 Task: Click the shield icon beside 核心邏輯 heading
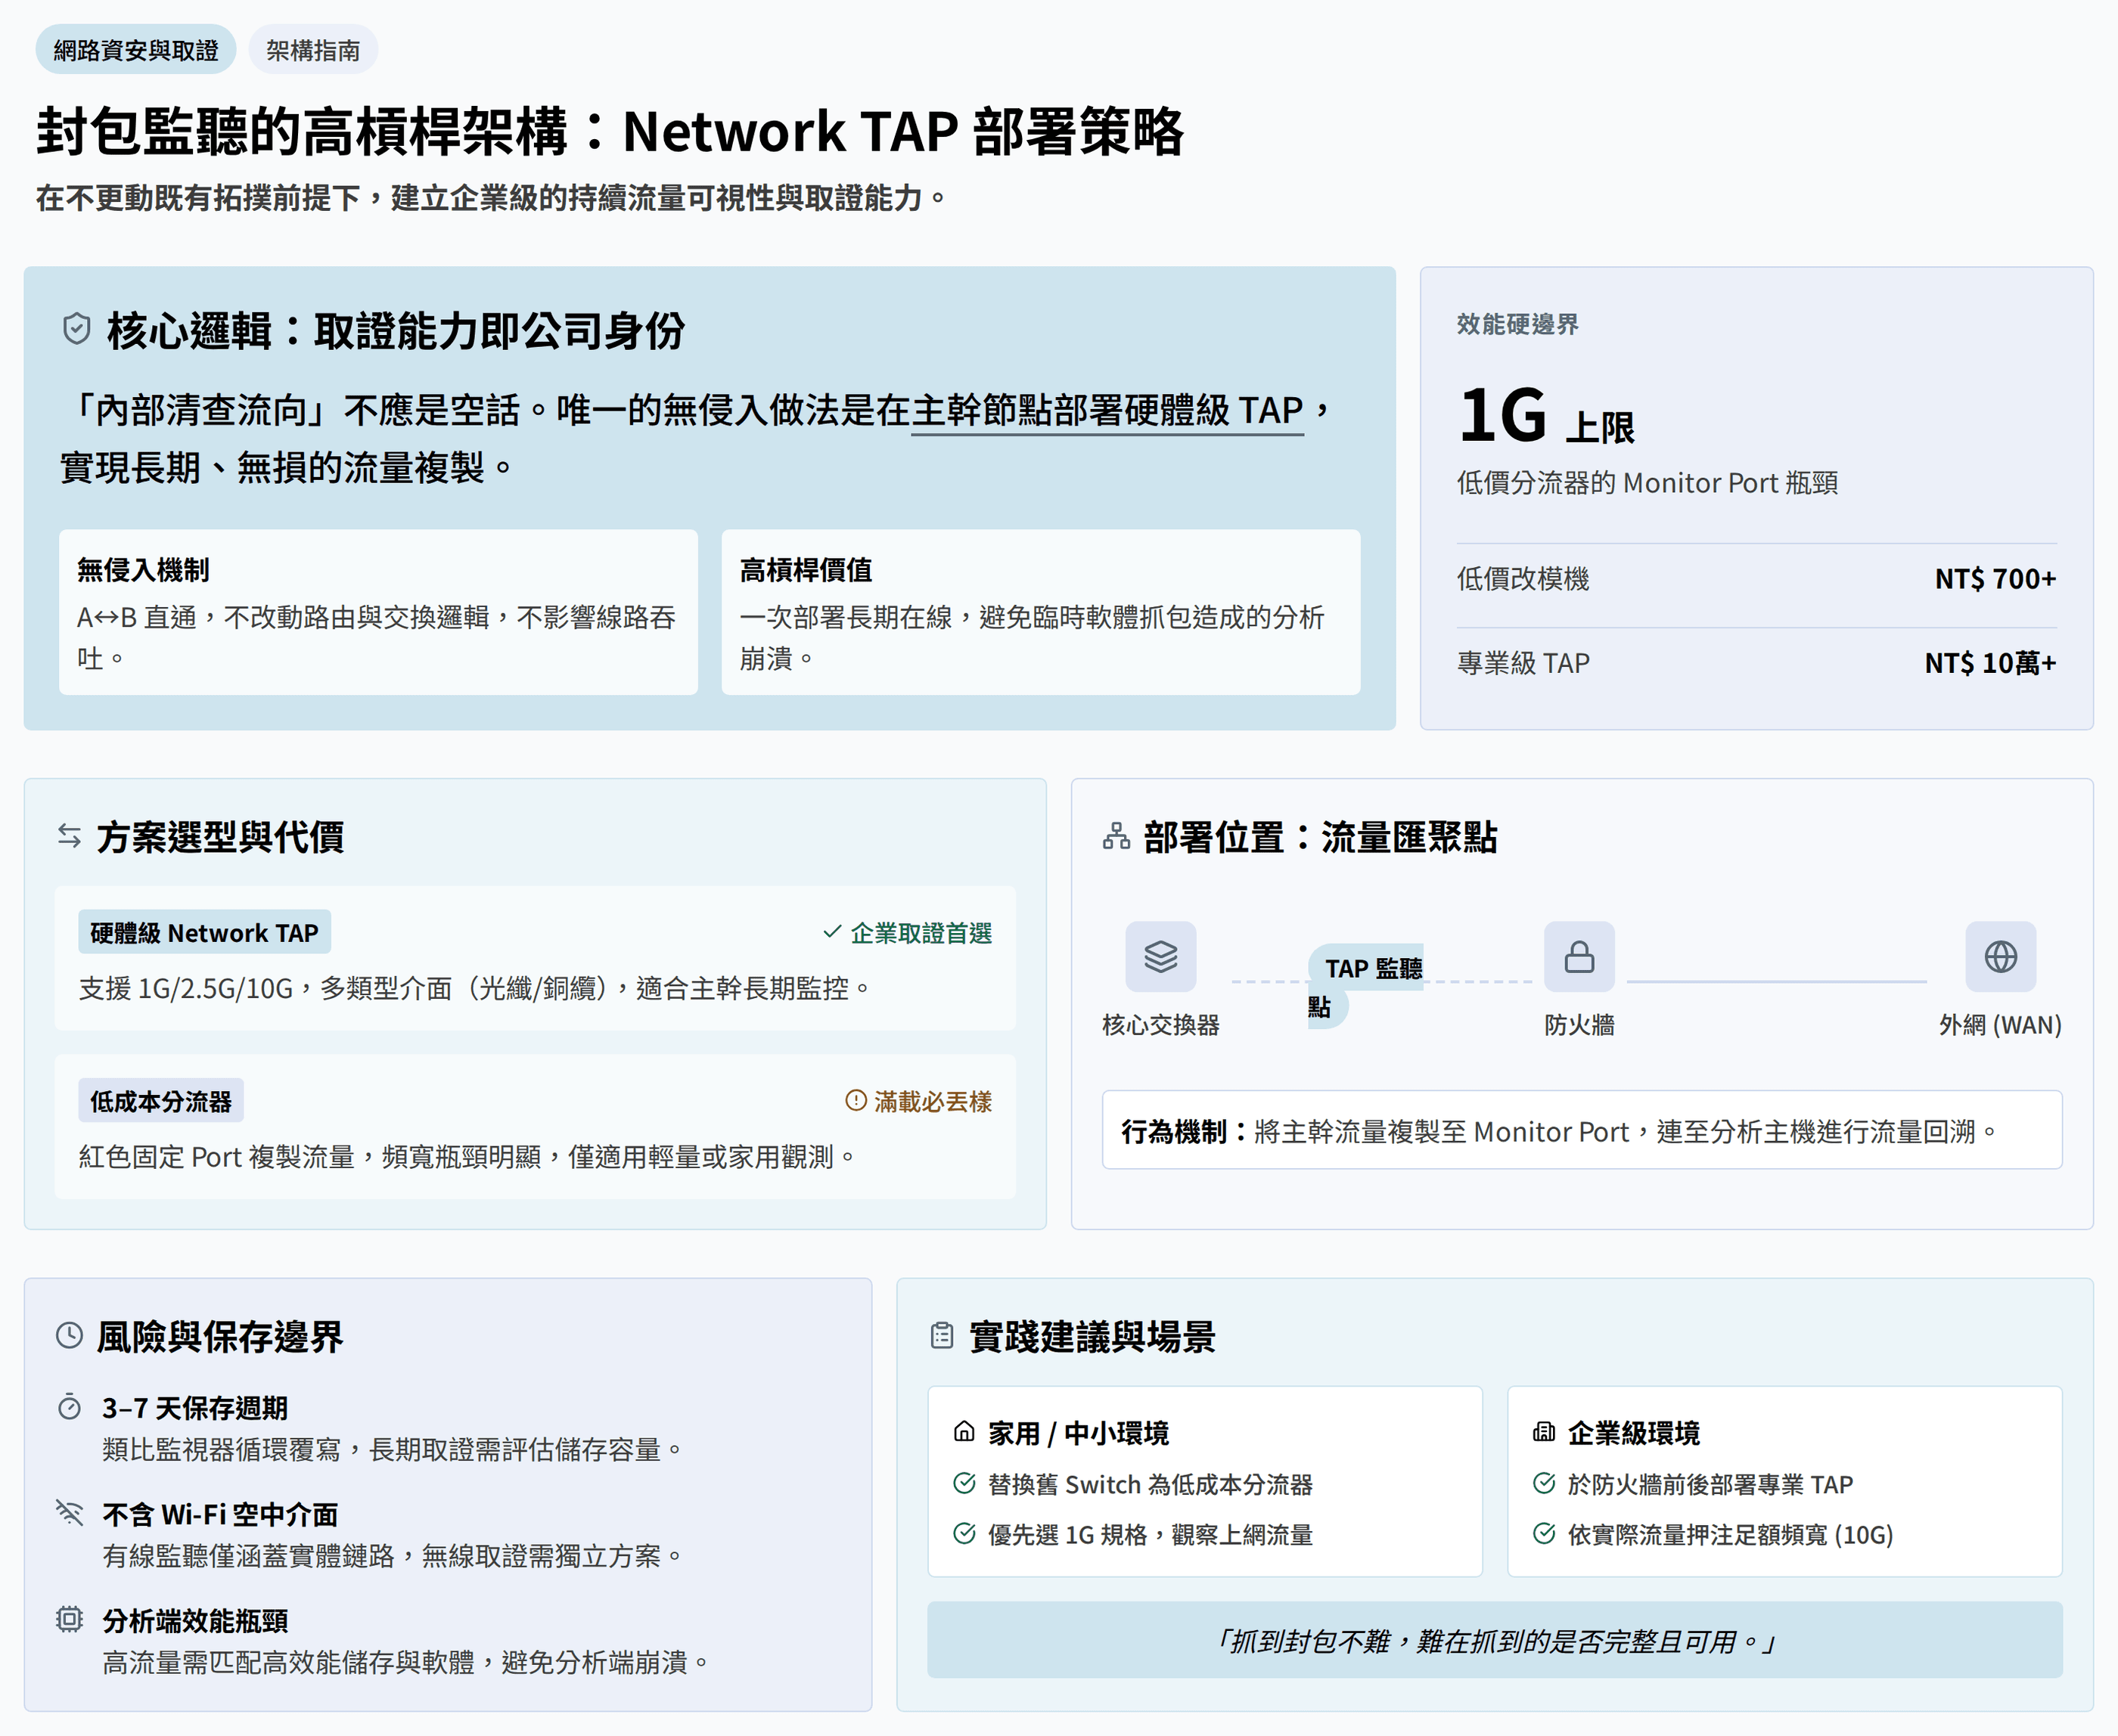[77, 329]
